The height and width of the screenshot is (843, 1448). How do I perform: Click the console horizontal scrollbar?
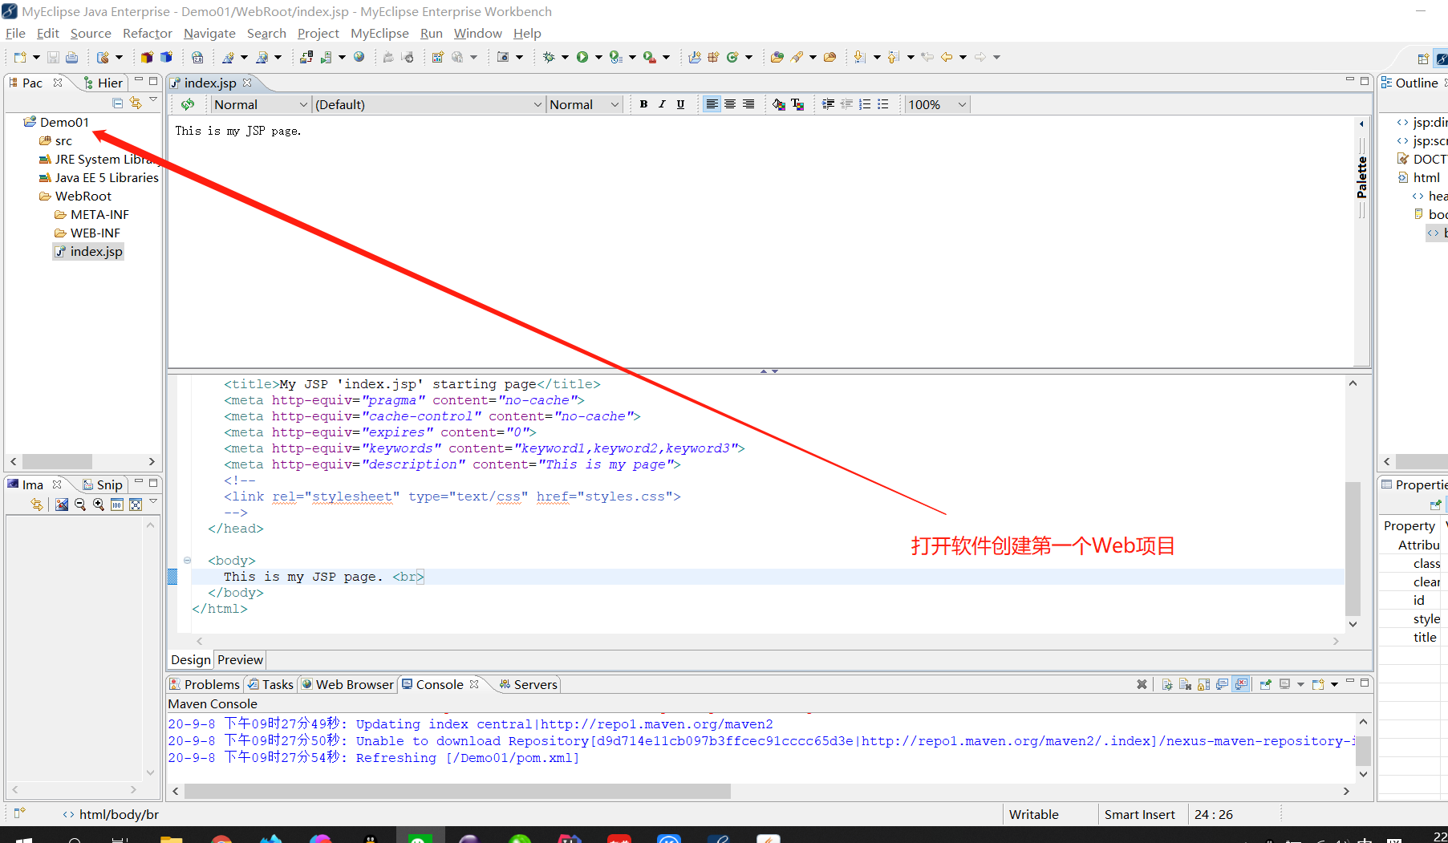[457, 791]
